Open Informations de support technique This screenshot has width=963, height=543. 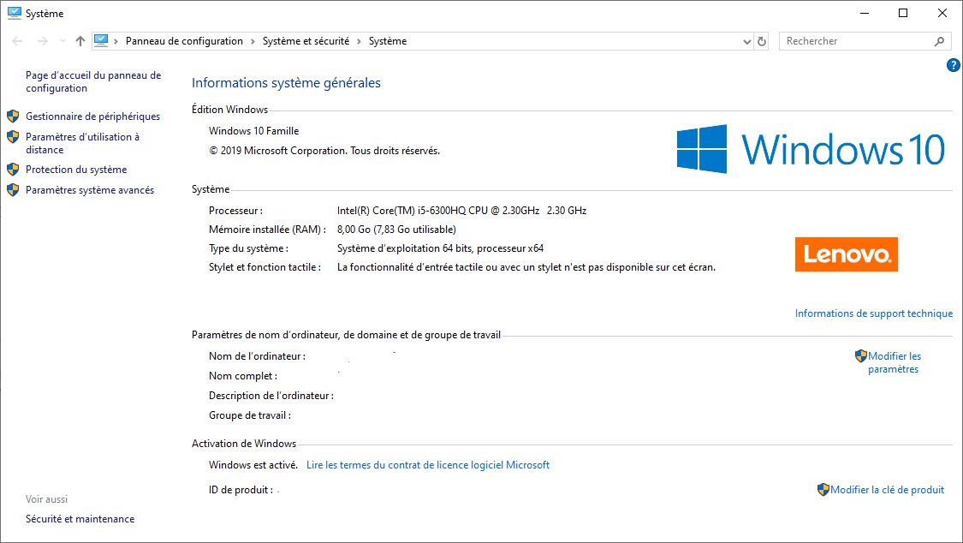(874, 313)
